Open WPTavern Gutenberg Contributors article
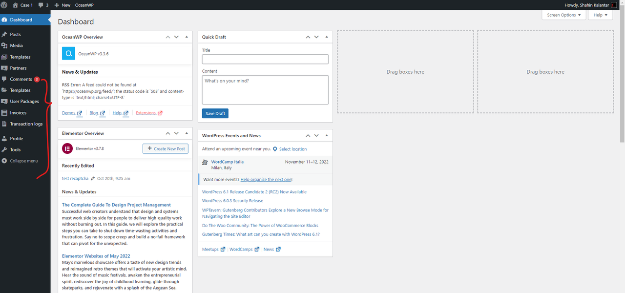 pyautogui.click(x=265, y=213)
